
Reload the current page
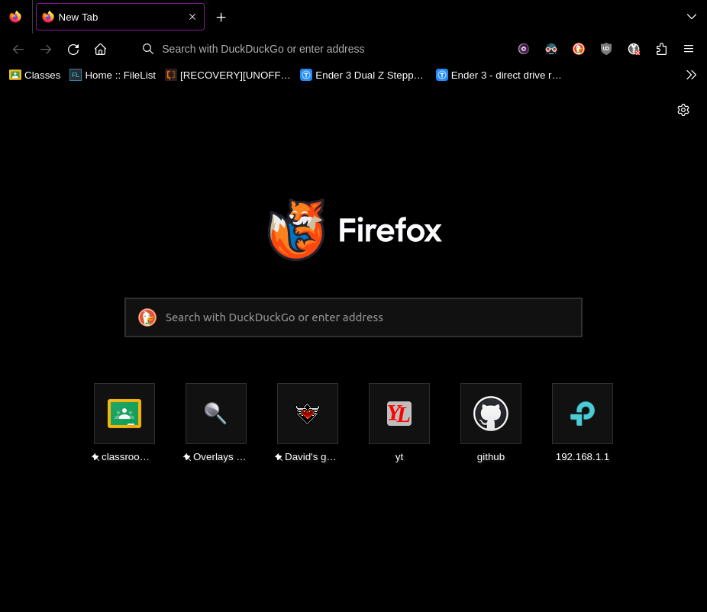tap(73, 49)
